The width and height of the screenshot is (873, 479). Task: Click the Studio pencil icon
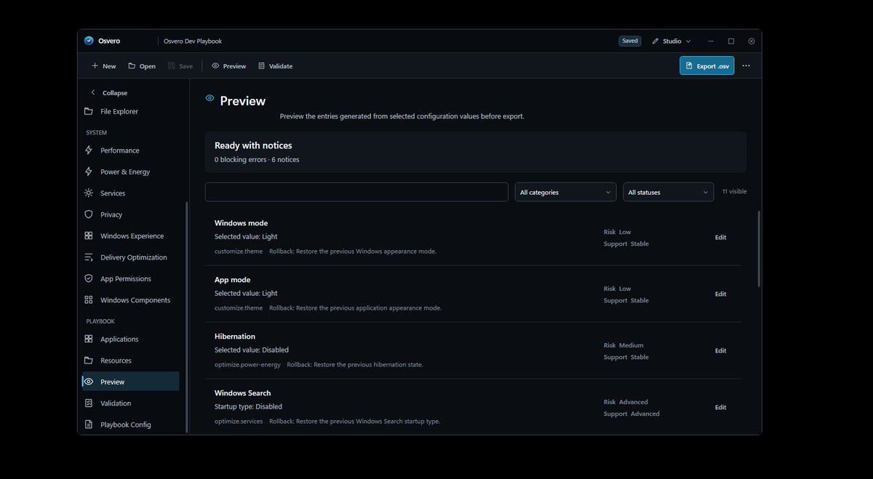click(x=655, y=41)
